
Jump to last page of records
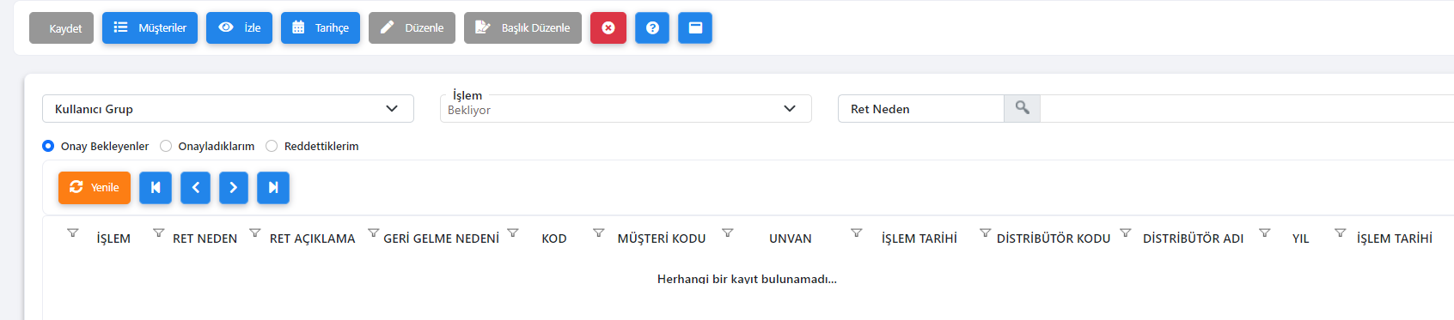[273, 188]
